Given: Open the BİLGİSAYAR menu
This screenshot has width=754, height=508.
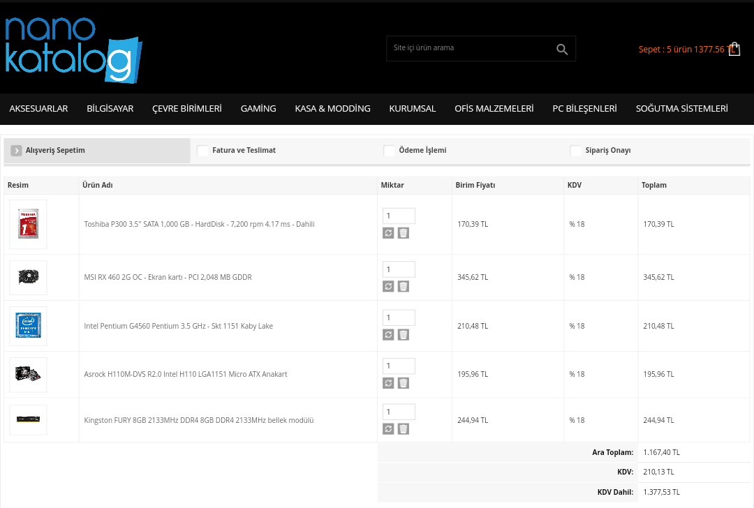Looking at the screenshot, I should click(110, 109).
